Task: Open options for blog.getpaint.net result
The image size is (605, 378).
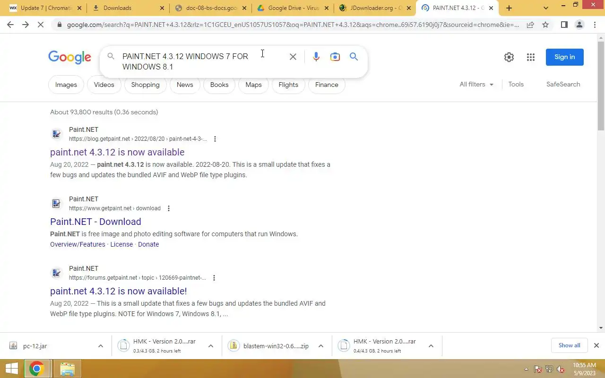Action: point(215,139)
